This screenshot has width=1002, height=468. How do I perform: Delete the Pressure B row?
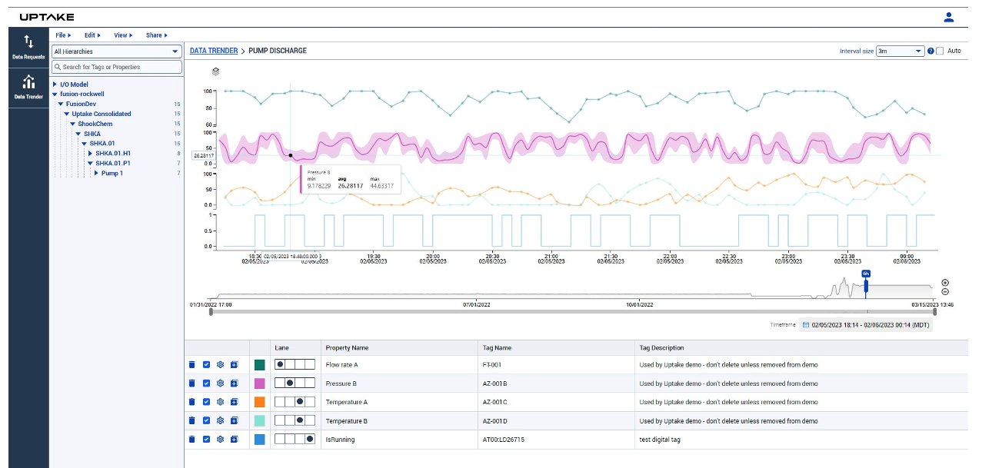(192, 383)
